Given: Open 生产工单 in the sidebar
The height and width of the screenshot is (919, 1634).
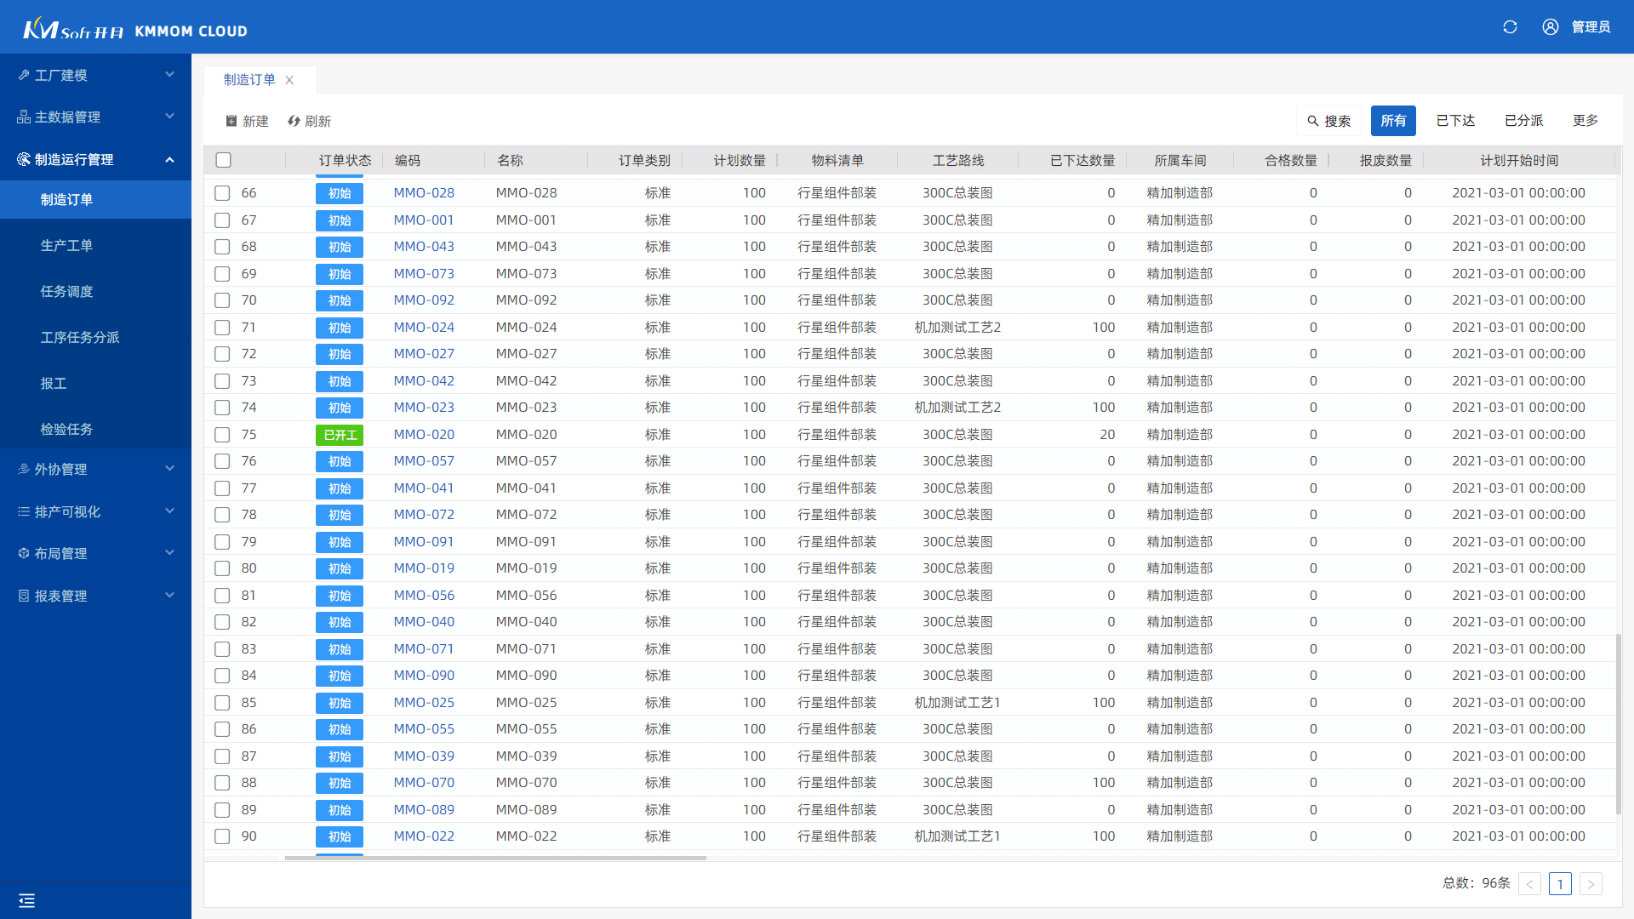Looking at the screenshot, I should click(x=66, y=245).
